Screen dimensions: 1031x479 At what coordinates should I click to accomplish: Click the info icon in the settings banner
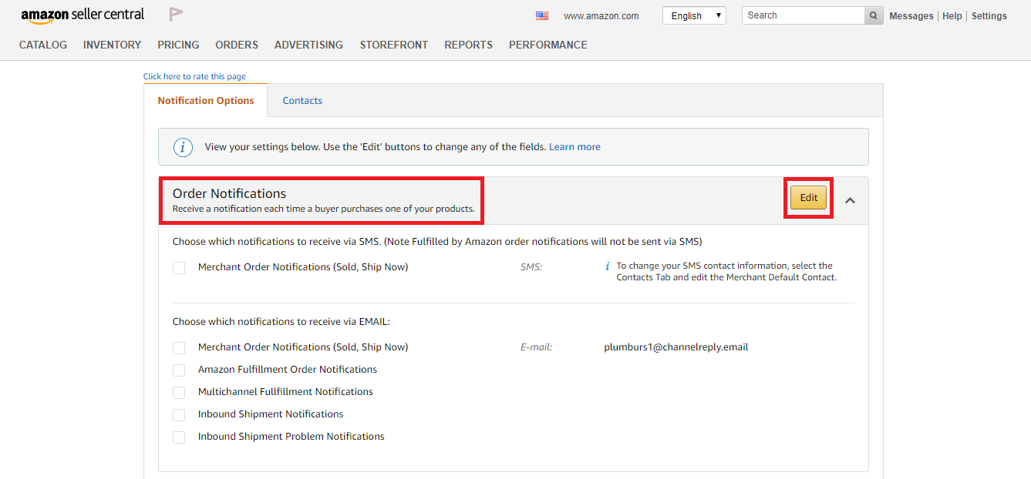click(x=182, y=147)
